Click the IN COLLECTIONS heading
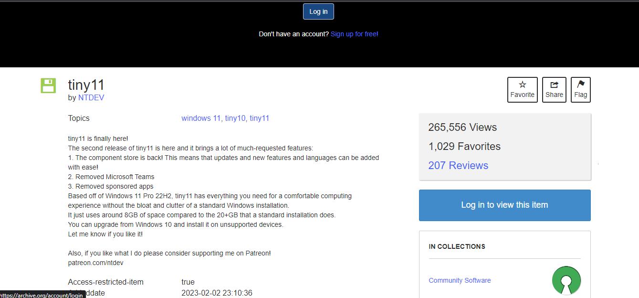This screenshot has width=639, height=298. tap(457, 246)
